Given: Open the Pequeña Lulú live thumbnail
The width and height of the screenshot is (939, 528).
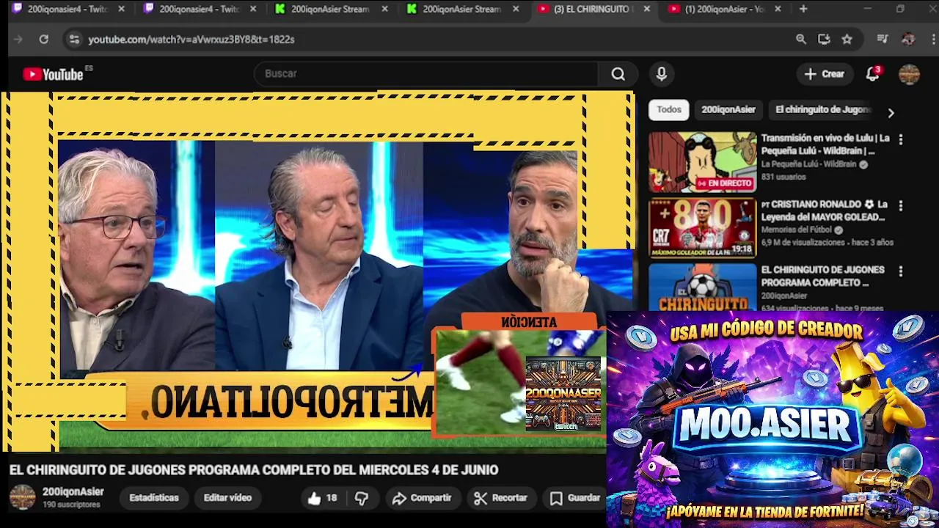Looking at the screenshot, I should (702, 162).
